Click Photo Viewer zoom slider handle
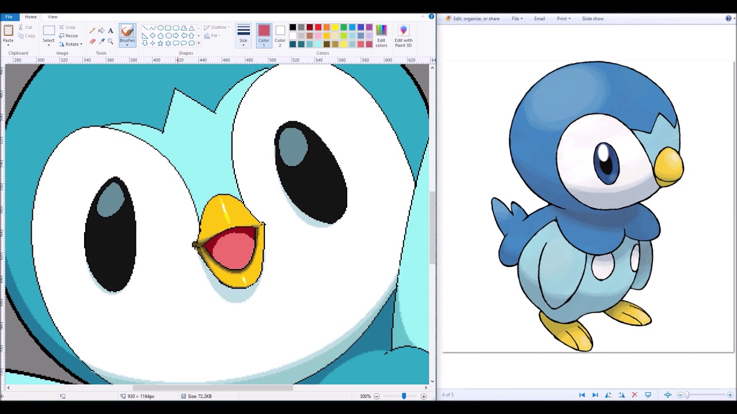The height and width of the screenshot is (414, 737). (686, 395)
